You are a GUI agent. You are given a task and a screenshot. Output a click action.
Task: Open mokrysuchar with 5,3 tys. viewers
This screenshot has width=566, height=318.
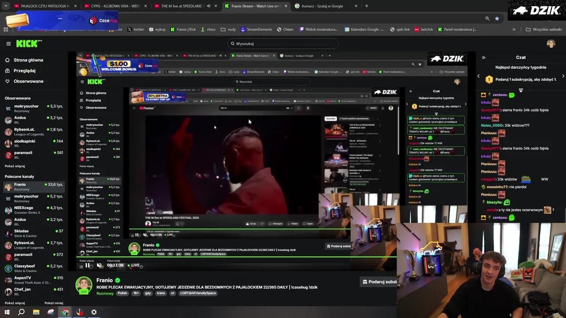34,109
